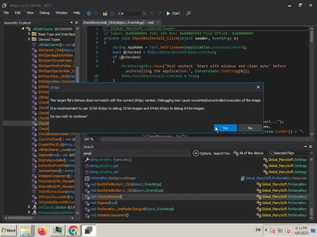The height and width of the screenshot is (237, 317).
Task: Click the image icon beside txtSerialKey.BackgroundImage
Action: click(x=87, y=178)
